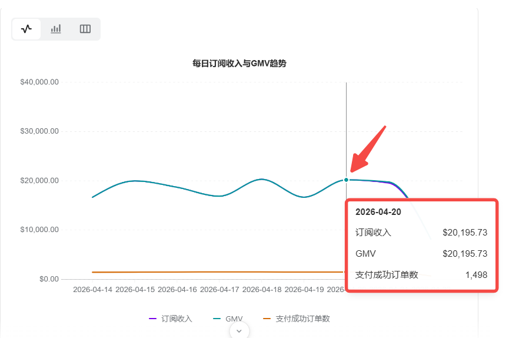Click the 1,498 order count value in tooltip
The width and height of the screenshot is (509, 338).
coord(475,274)
